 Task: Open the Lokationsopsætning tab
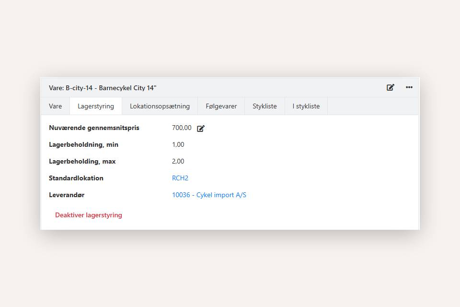click(160, 106)
